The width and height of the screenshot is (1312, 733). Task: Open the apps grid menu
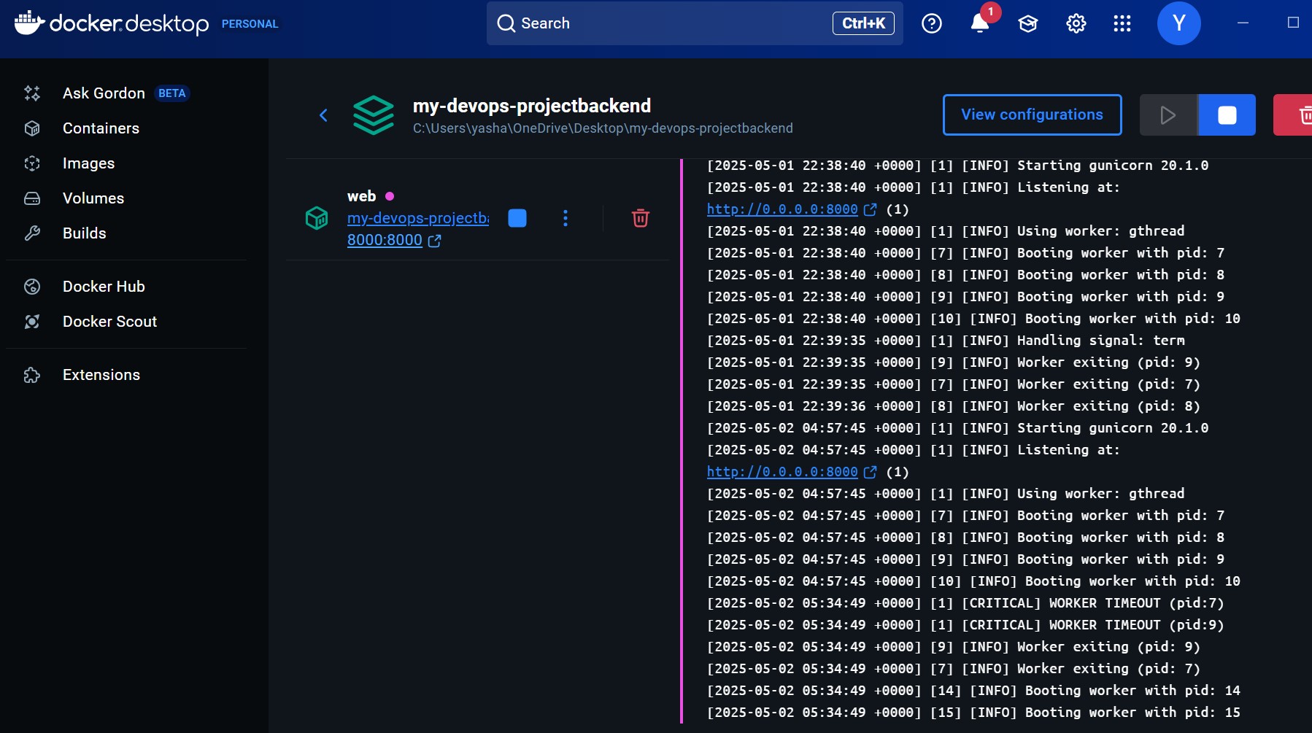pyautogui.click(x=1122, y=23)
